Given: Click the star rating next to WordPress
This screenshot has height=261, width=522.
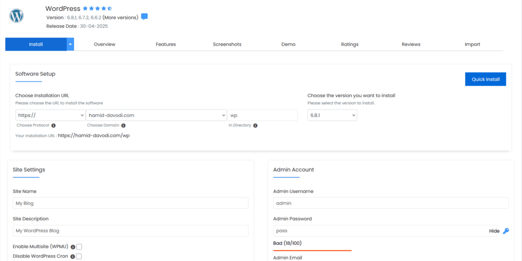Looking at the screenshot, I should pyautogui.click(x=98, y=8).
